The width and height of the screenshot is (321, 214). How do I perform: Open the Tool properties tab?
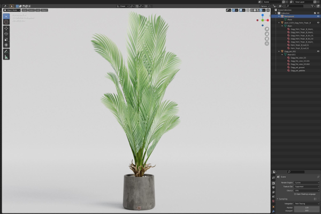(273, 178)
